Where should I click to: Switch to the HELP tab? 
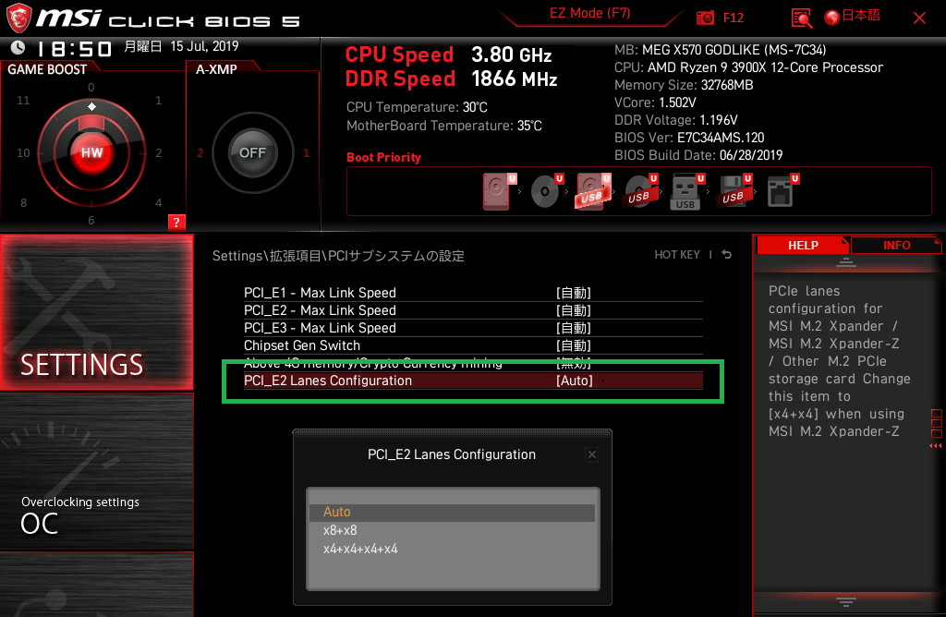pyautogui.click(x=803, y=245)
